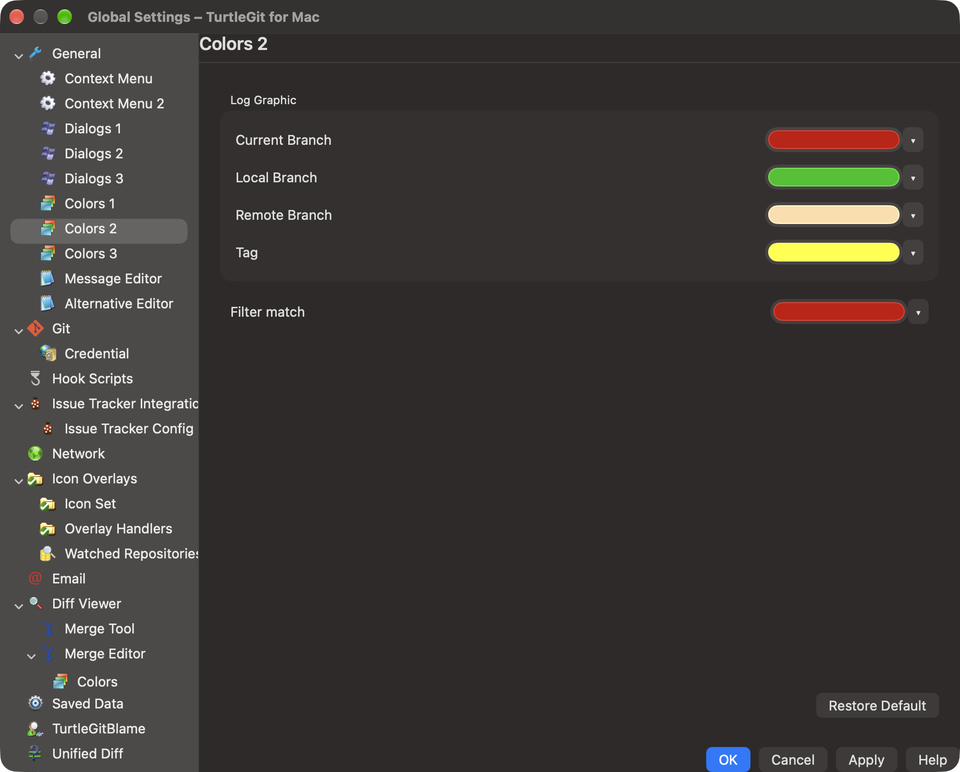Viewport: 960px width, 772px height.
Task: Collapse the Diff Viewer section
Action: click(x=19, y=605)
